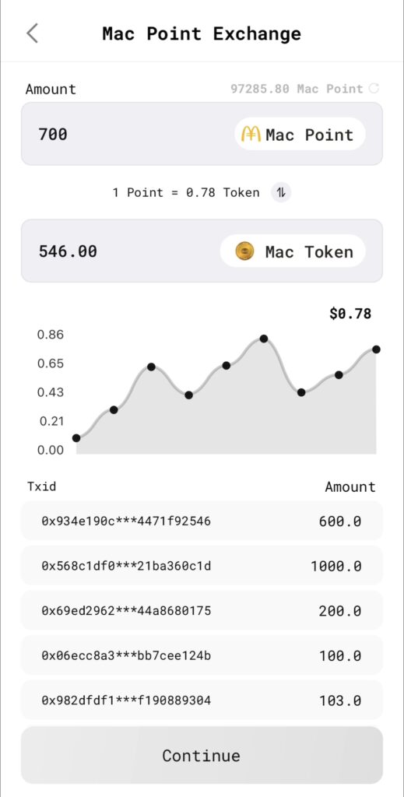Open transaction 0x69ed2962***44a8680175 row
Viewport: 404px width, 797px height.
coord(202,610)
